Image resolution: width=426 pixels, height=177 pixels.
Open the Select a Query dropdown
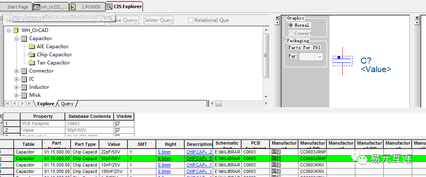(102, 21)
